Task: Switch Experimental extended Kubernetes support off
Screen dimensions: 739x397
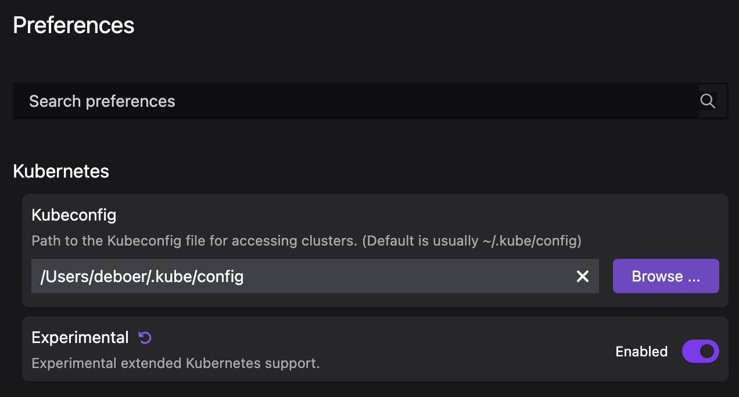Action: click(x=700, y=351)
